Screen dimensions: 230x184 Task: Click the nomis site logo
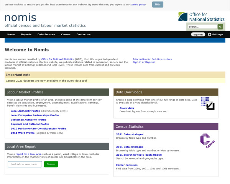point(20,18)
